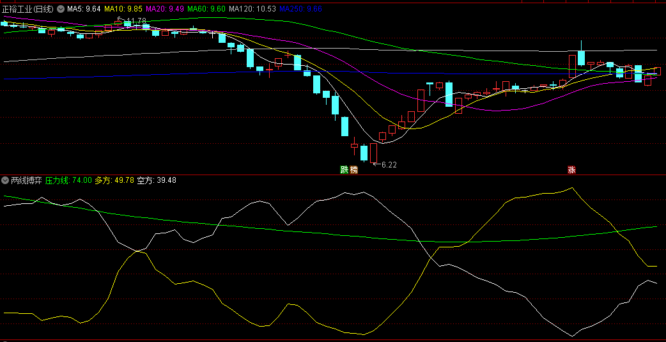Select the red candlestick at 6.22 low
Screen dimensions: 666x342
[374, 153]
